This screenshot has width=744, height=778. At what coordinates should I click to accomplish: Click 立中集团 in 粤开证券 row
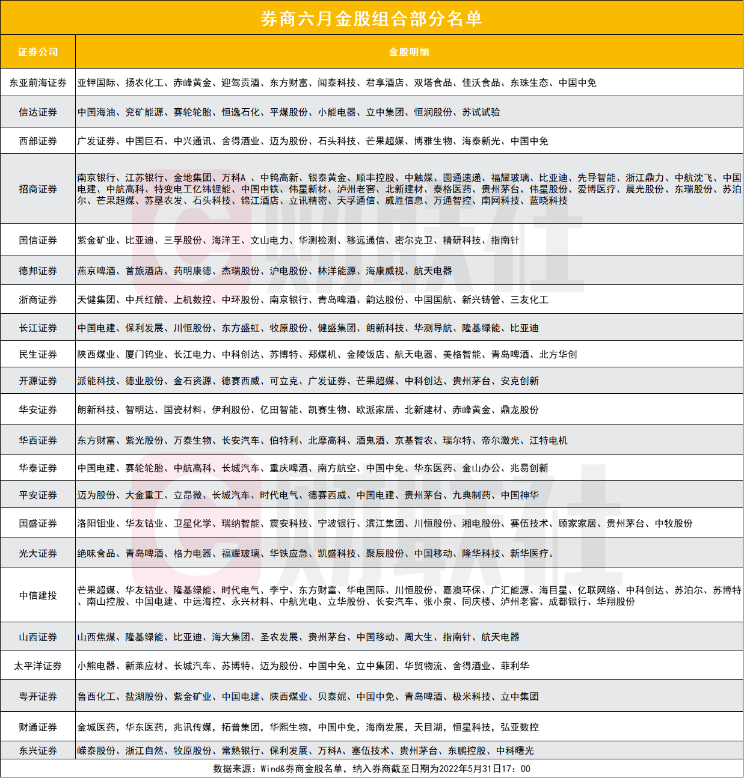tap(520, 697)
